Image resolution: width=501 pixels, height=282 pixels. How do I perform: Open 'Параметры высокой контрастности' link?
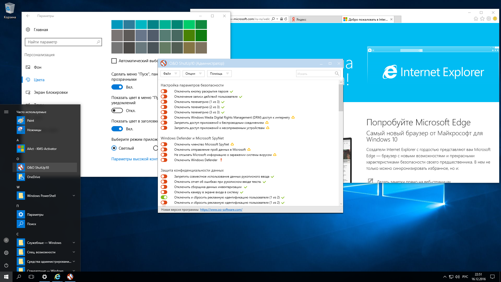coord(134,159)
